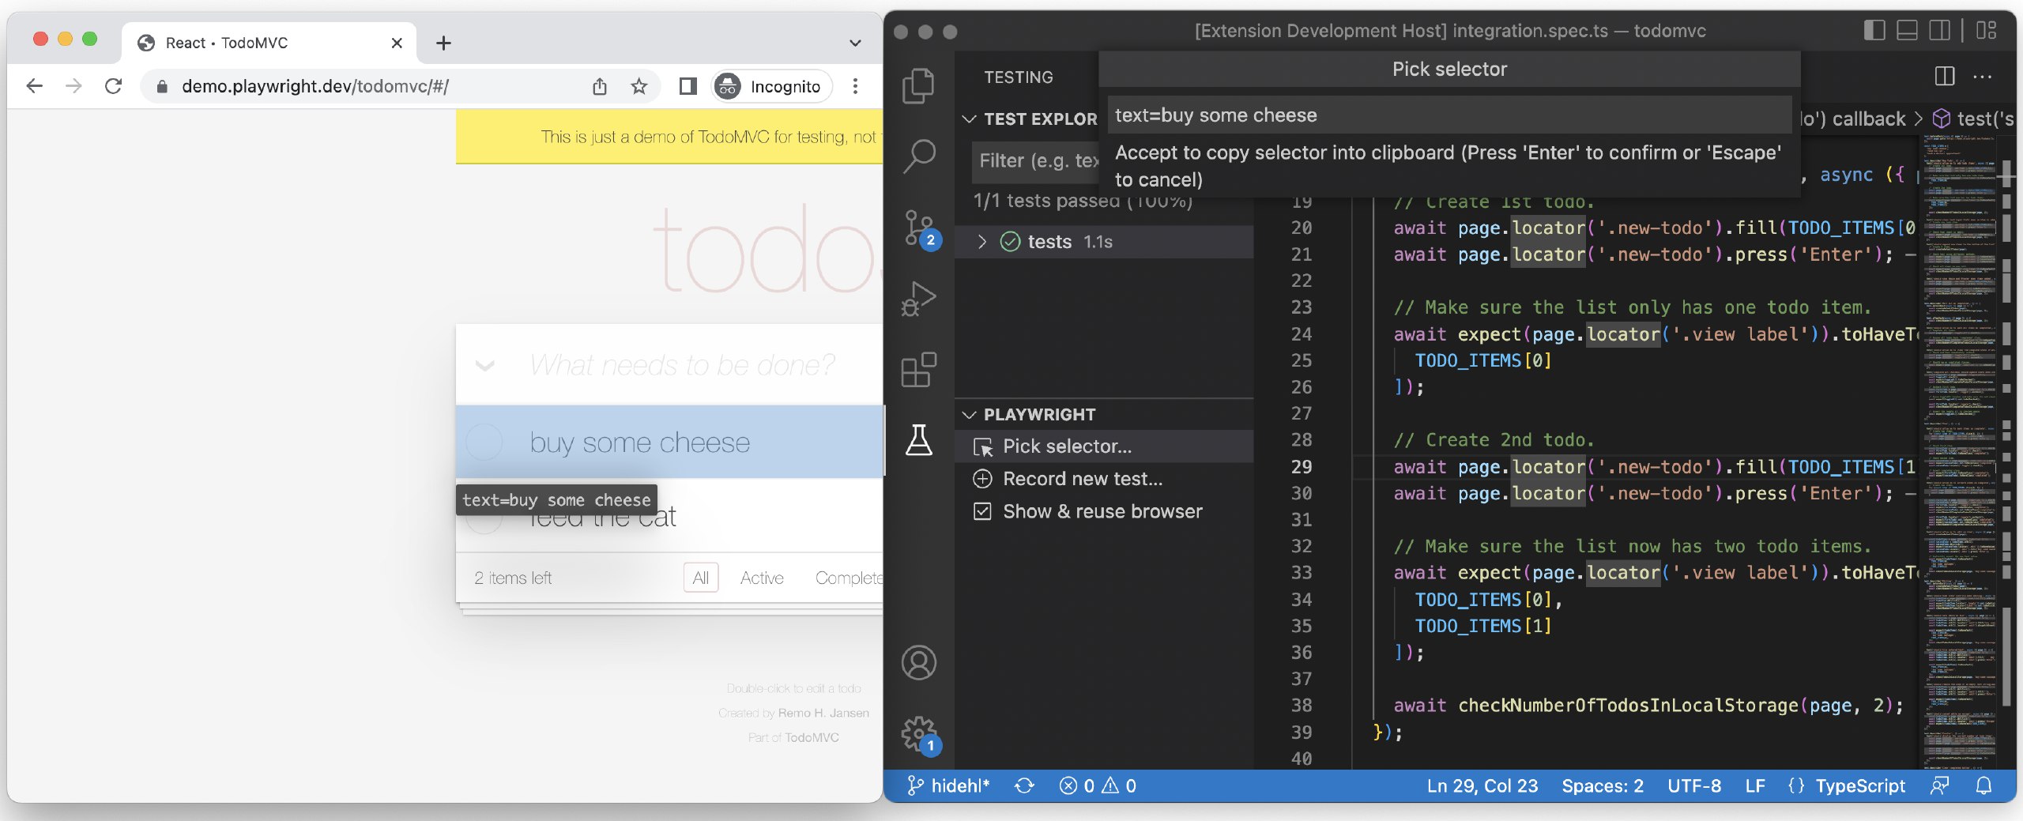
Task: Select the Completed filter in todo footer
Action: [849, 578]
